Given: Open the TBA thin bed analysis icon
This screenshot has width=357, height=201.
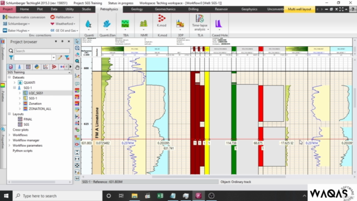Looking at the screenshot, I should (x=125, y=24).
